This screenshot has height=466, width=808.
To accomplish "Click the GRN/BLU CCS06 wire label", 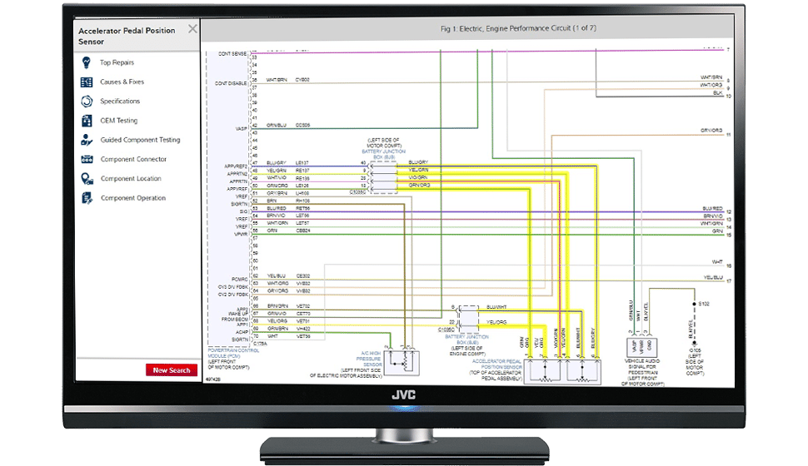I will point(287,125).
